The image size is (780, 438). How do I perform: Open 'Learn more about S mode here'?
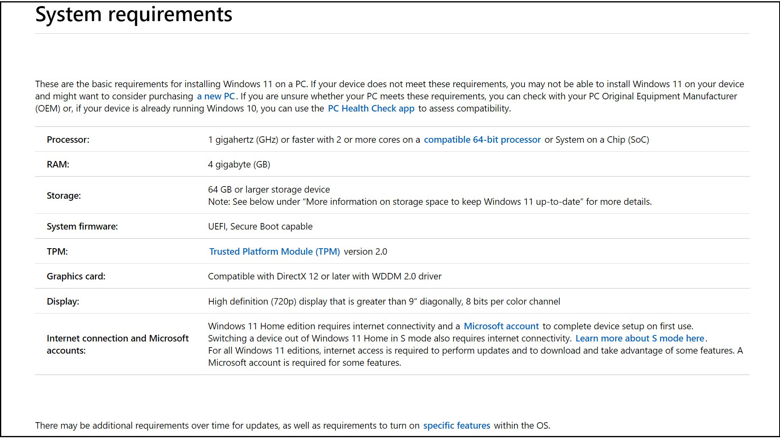click(640, 339)
